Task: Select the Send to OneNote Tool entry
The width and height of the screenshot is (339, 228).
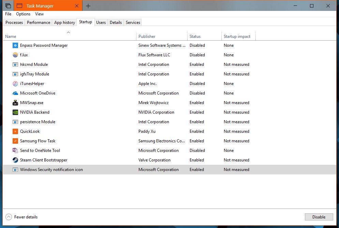Action: (40, 151)
